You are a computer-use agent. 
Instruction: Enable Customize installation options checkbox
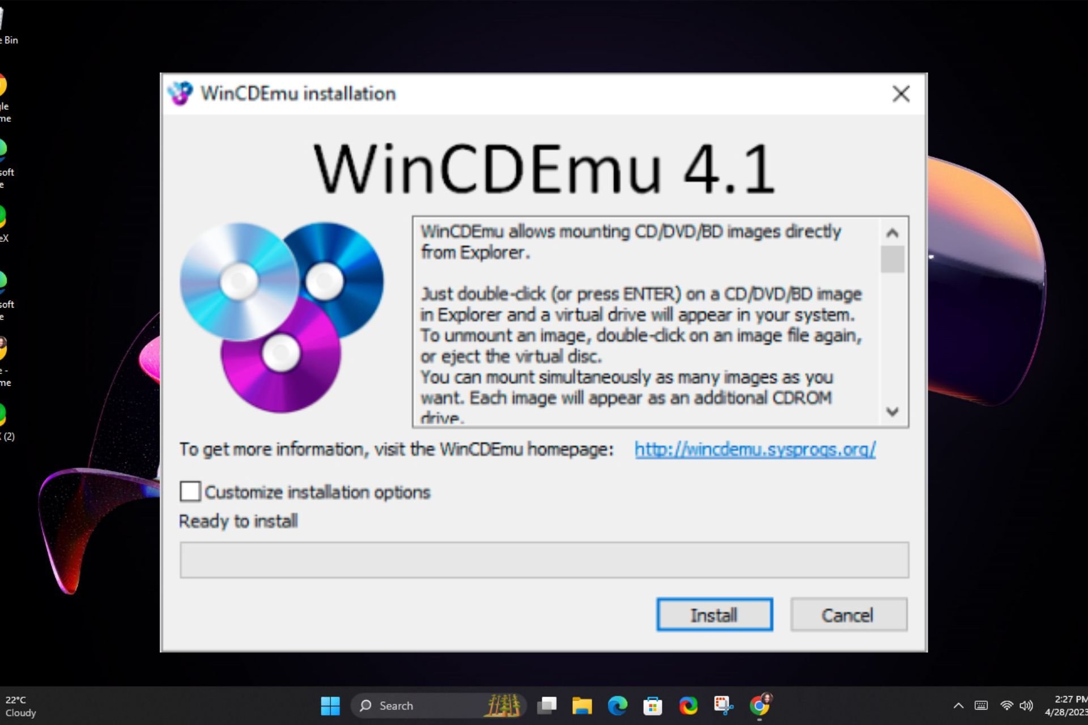click(190, 491)
